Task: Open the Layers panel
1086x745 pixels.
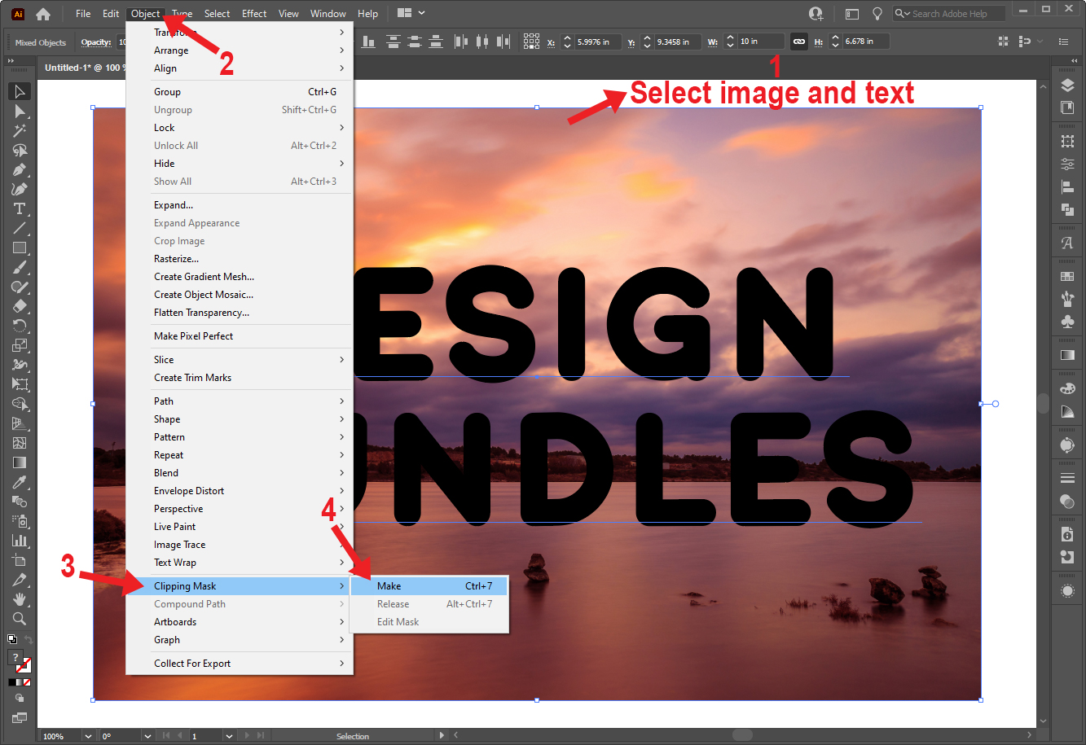Action: pyautogui.click(x=1067, y=85)
